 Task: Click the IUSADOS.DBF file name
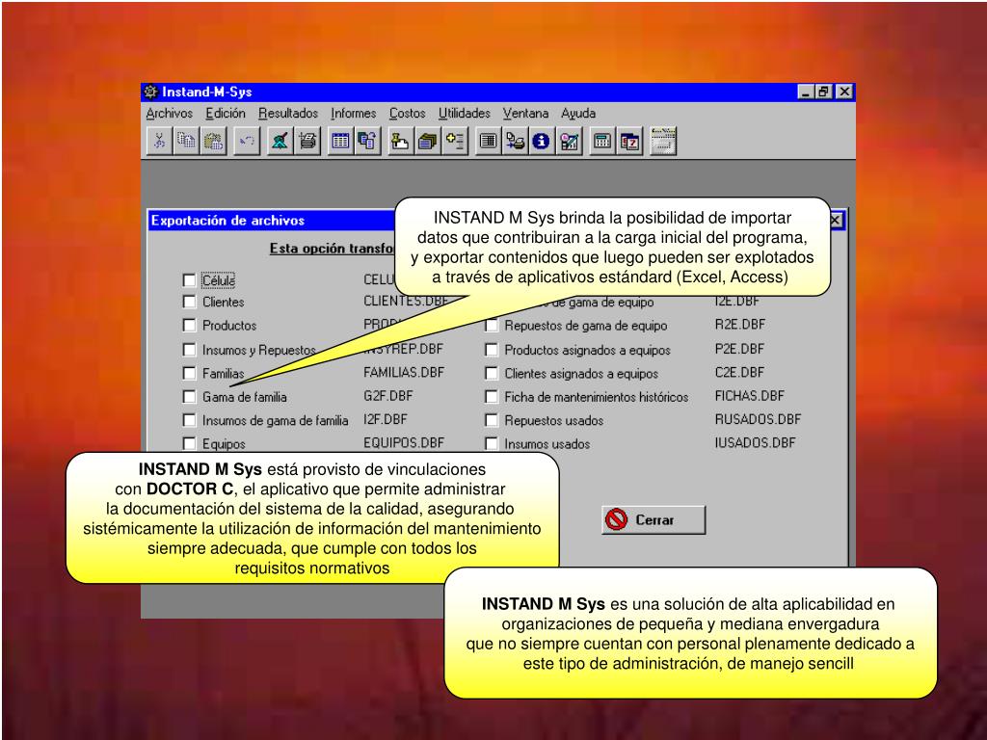pyautogui.click(x=755, y=443)
